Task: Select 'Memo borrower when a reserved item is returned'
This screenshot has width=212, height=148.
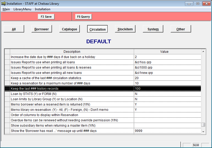Action: [72, 104]
